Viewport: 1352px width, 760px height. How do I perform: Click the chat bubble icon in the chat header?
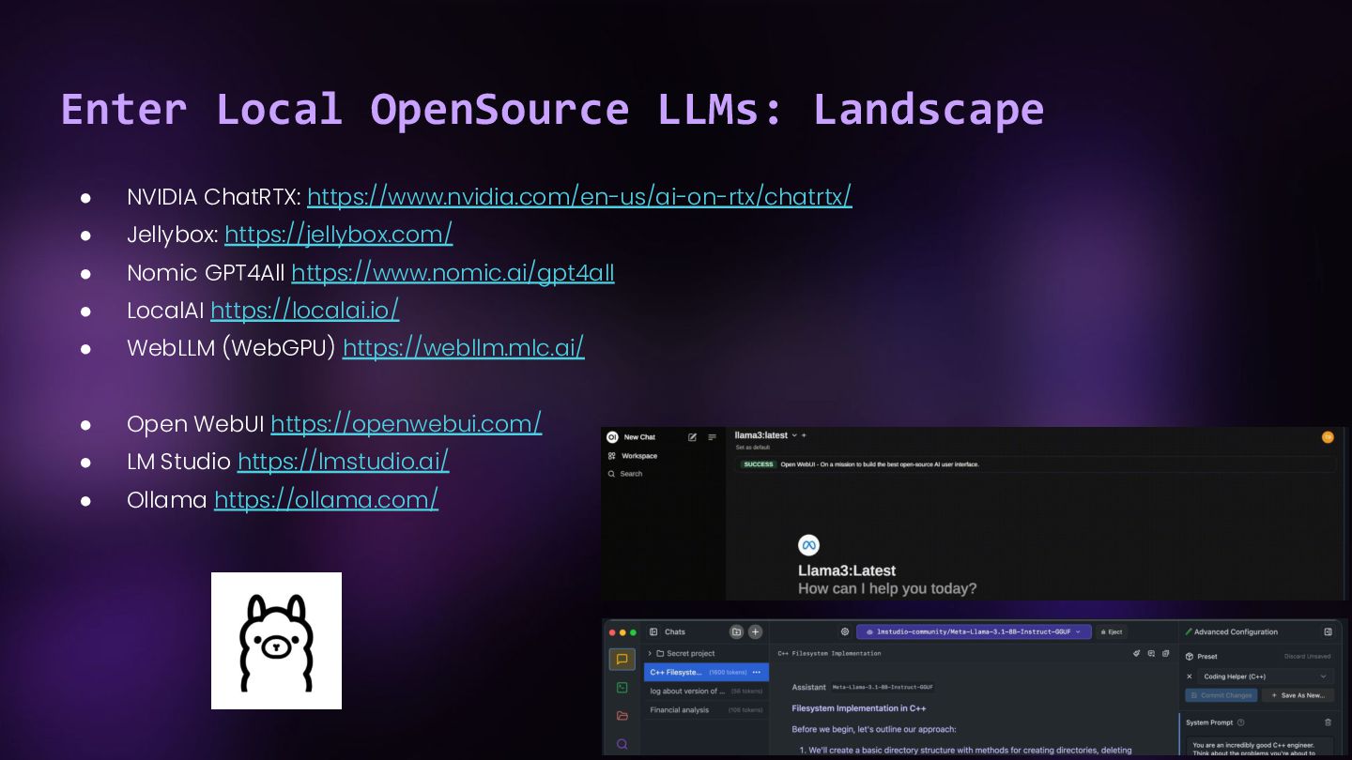(1152, 653)
